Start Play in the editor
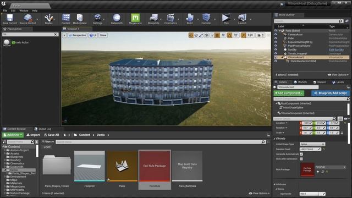 (226, 19)
